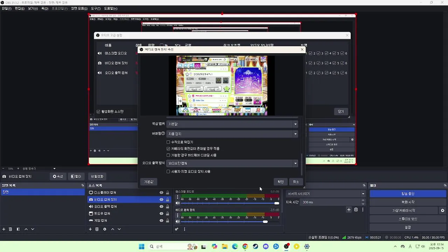Open the 파일(F) menu
The image size is (448, 252).
(x=7, y=8)
